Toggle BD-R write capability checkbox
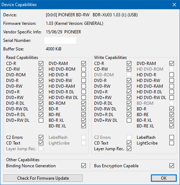The width and height of the screenshot is (180, 185). click(x=171, y=109)
